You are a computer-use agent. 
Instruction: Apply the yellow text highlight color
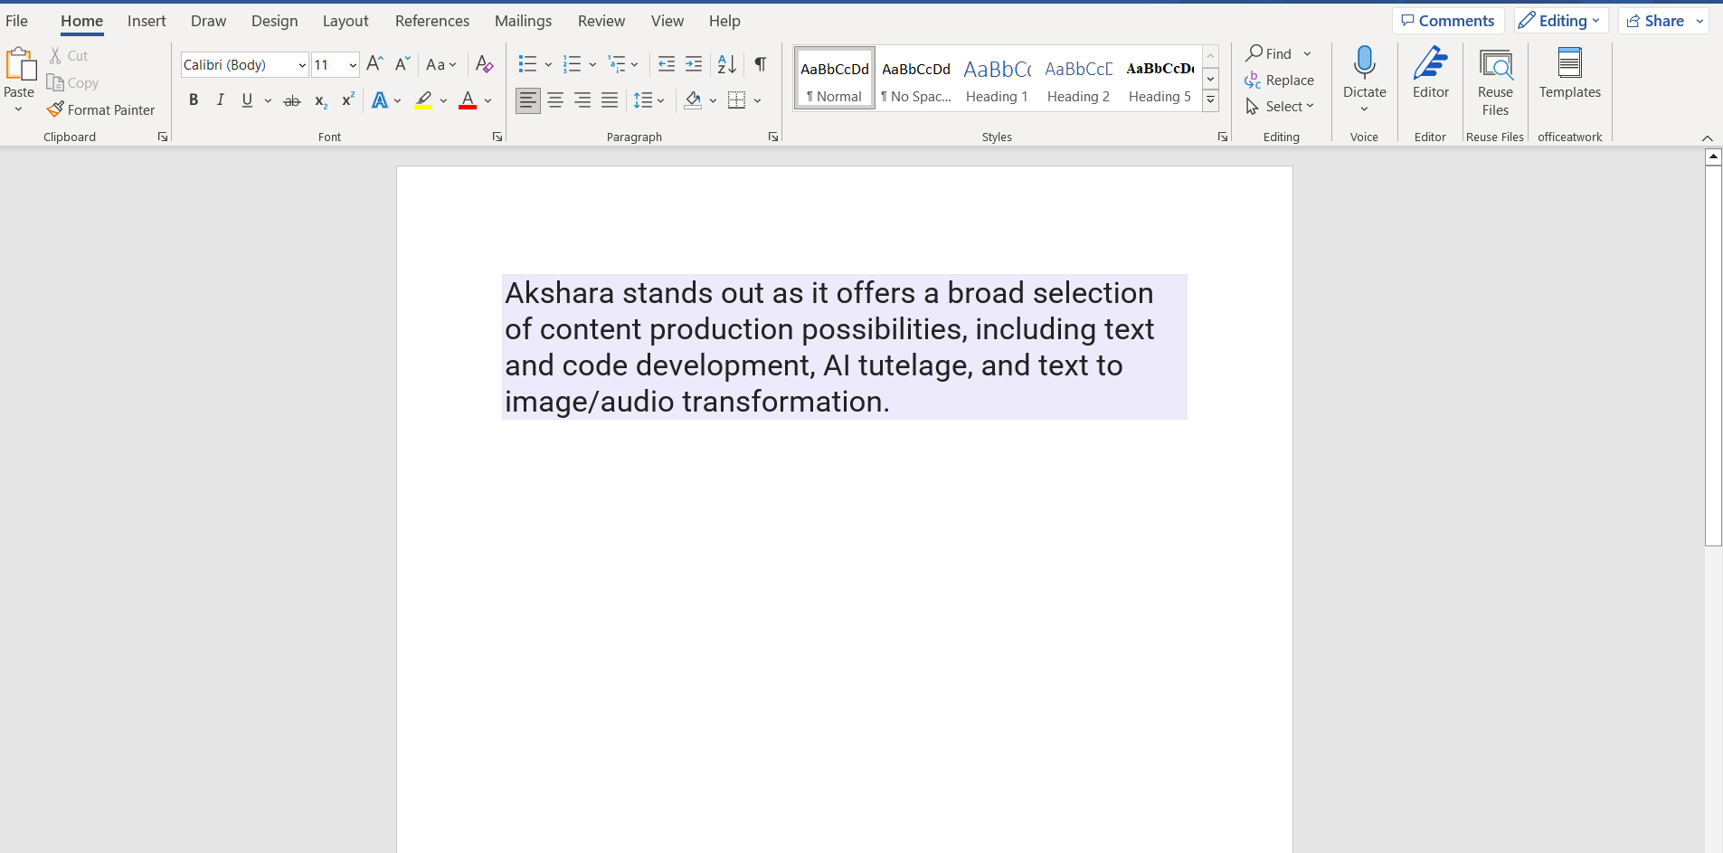pos(422,100)
